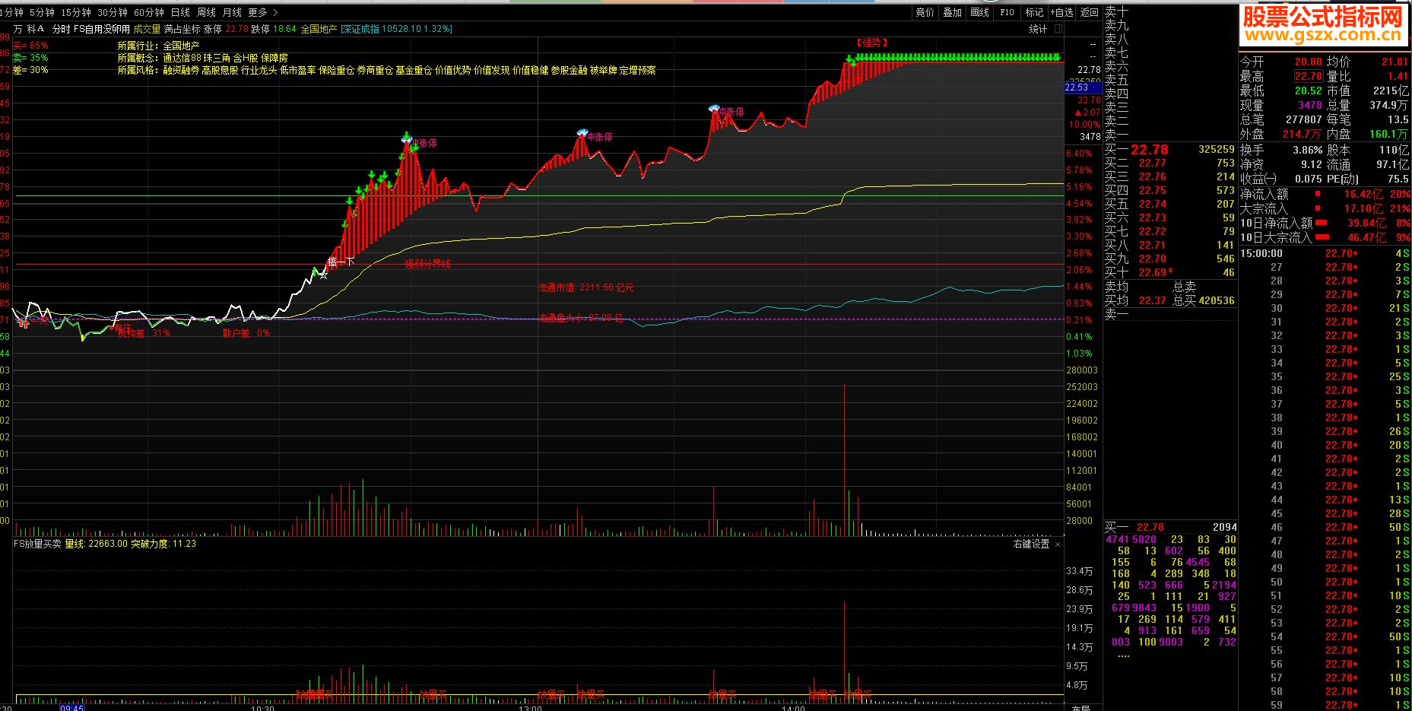
Task: Click the 外盘 214.7万 value
Action: 1302,134
